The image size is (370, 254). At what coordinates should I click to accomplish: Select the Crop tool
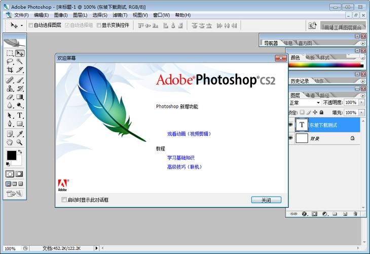click(x=10, y=70)
